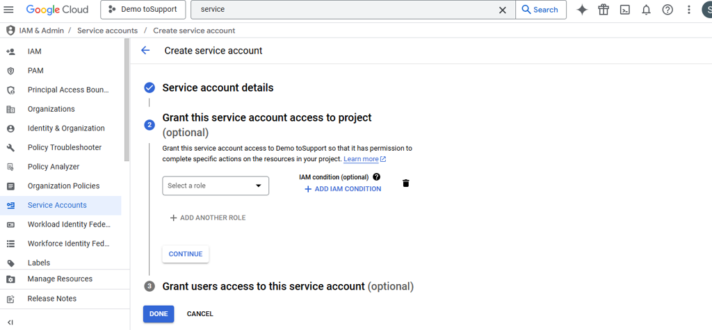Open the Demo toSupport project picker
Viewport: 712px width, 330px height.
(143, 10)
